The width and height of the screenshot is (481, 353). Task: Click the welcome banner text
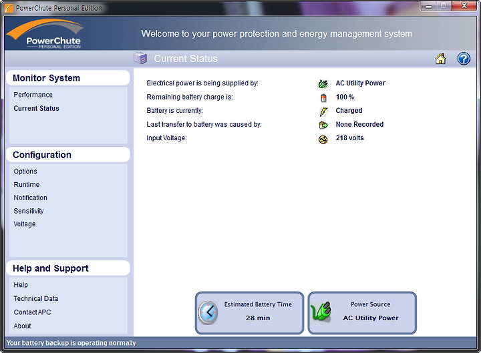pos(277,34)
